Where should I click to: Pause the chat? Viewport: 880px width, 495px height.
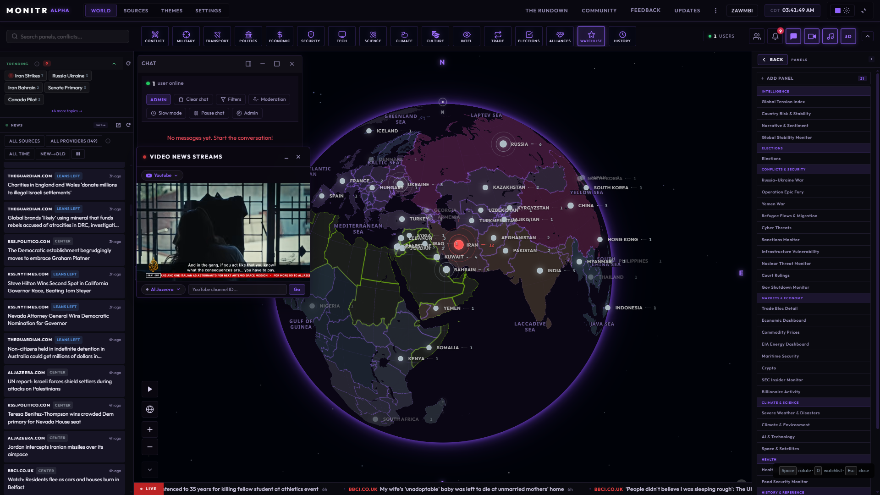tap(209, 113)
